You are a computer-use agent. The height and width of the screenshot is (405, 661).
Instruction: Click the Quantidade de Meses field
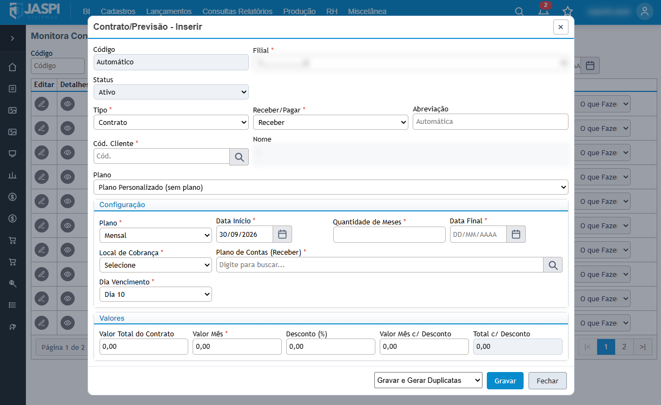point(389,235)
